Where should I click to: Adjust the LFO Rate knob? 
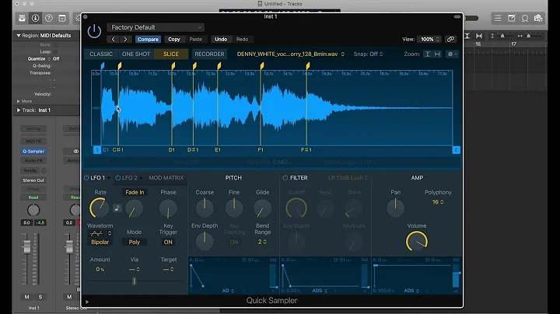100,208
